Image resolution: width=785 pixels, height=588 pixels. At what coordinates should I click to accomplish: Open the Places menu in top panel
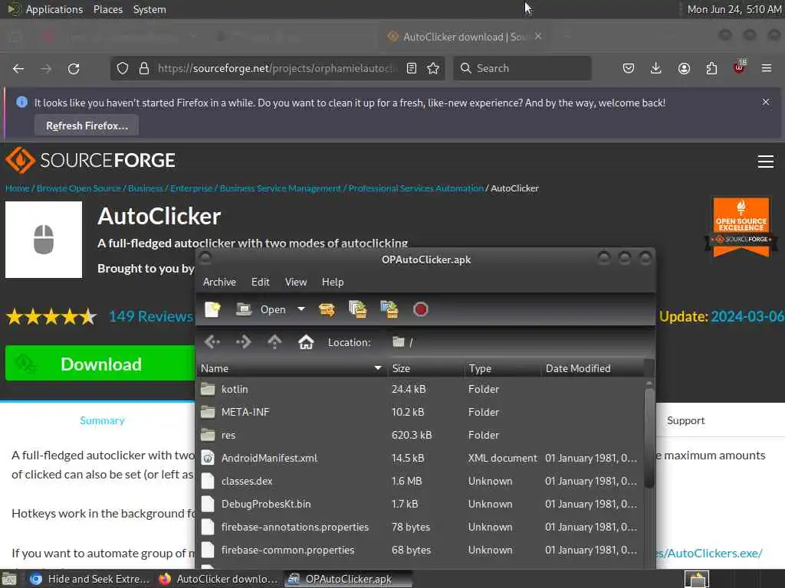[x=108, y=9]
